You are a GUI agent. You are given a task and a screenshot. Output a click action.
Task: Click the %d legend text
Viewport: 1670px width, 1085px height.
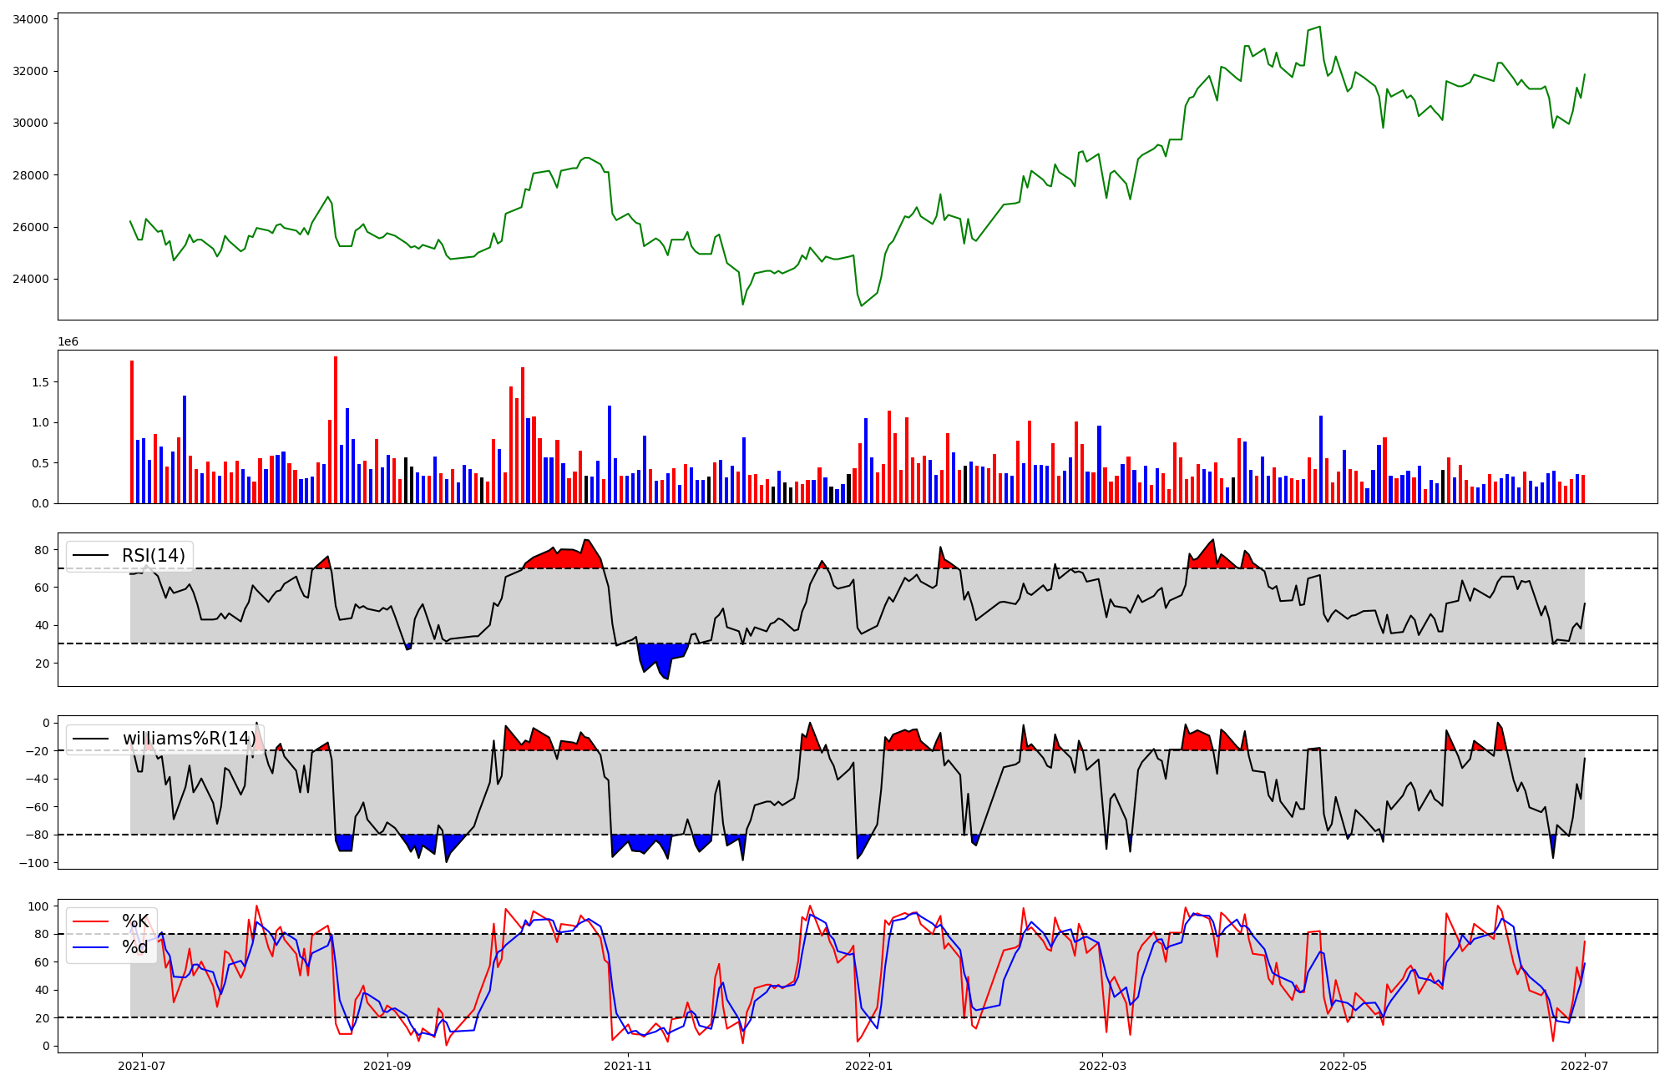tap(134, 947)
